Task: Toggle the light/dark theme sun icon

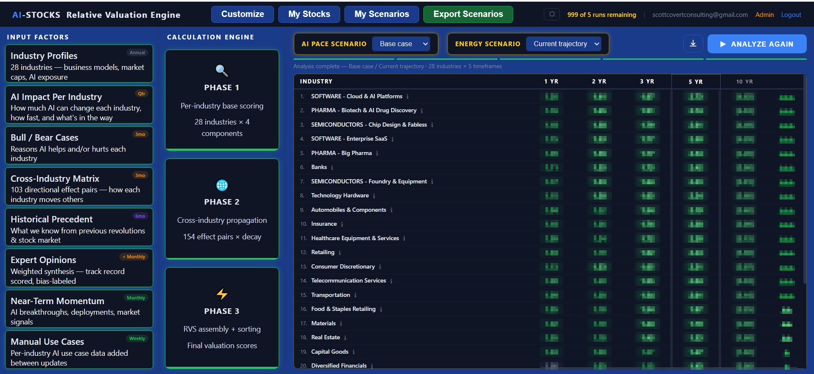Action: point(552,14)
